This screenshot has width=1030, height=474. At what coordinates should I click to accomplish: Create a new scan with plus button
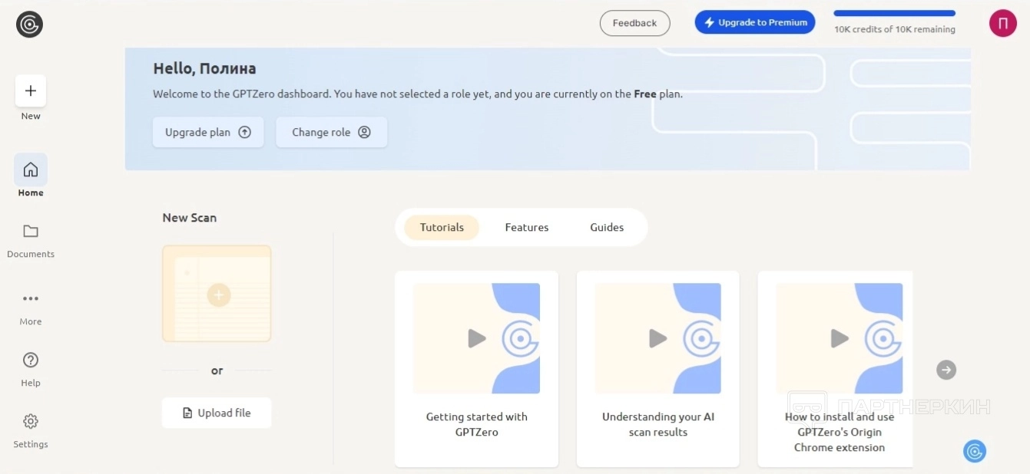click(x=31, y=91)
